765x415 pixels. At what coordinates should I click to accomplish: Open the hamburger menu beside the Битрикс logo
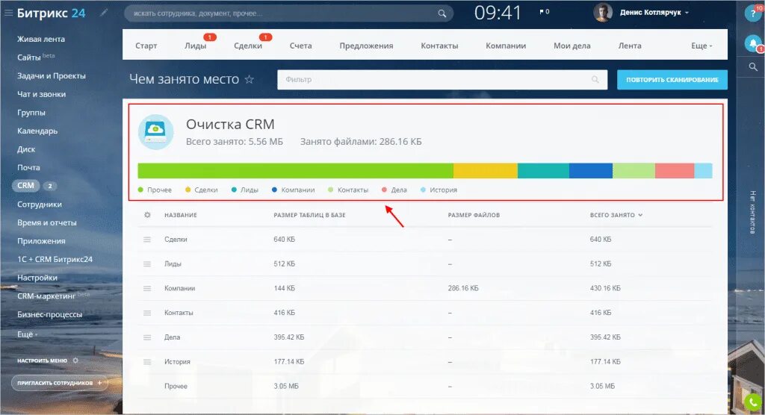click(8, 13)
